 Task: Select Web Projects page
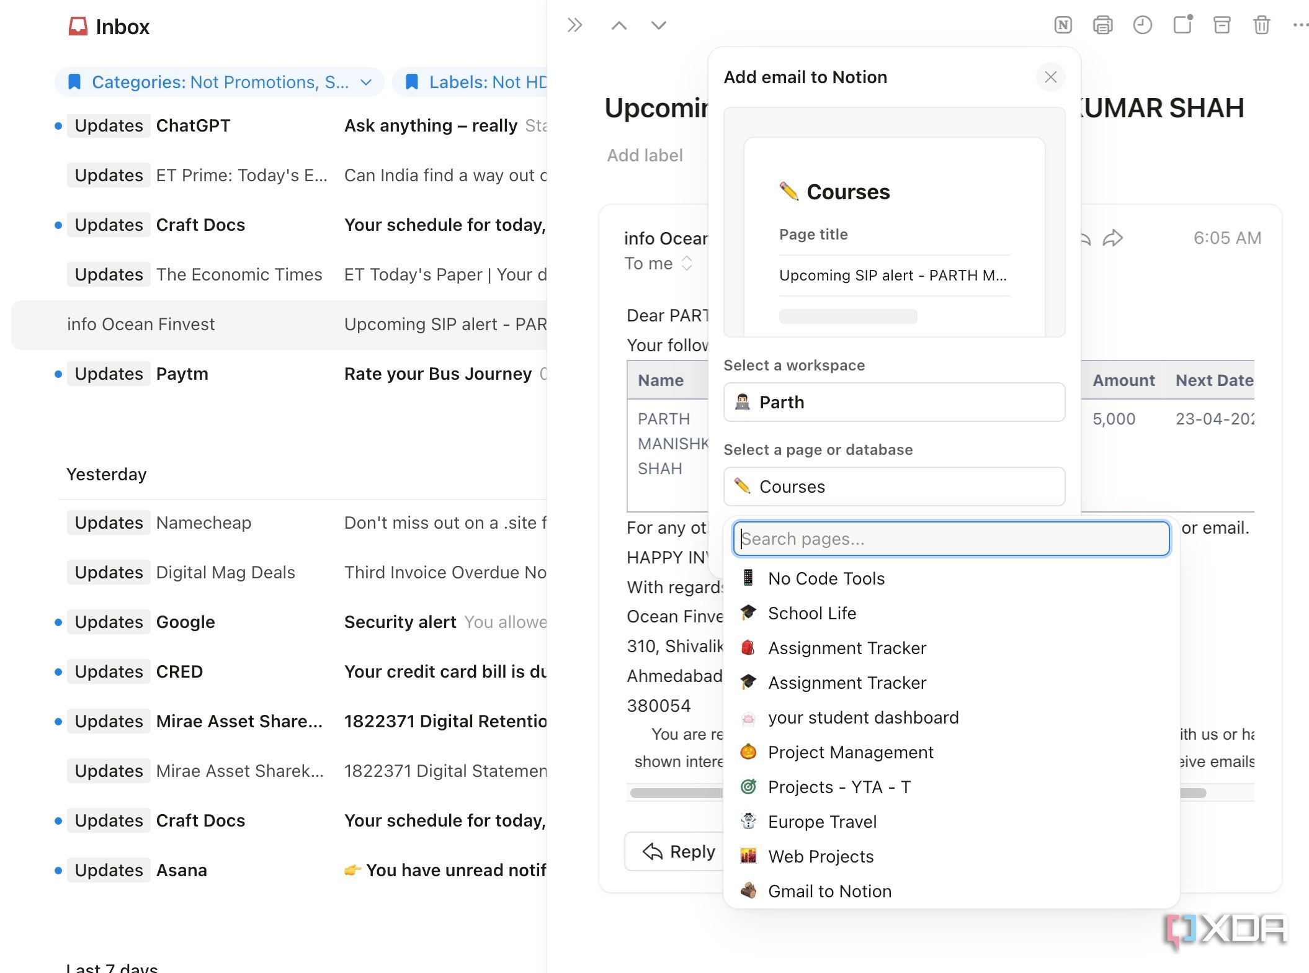pyautogui.click(x=951, y=856)
